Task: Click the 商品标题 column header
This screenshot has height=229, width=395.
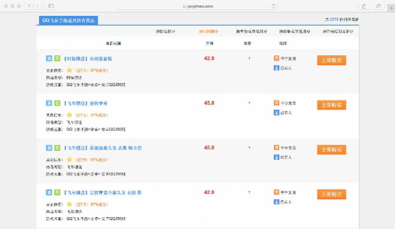Action: [x=114, y=43]
